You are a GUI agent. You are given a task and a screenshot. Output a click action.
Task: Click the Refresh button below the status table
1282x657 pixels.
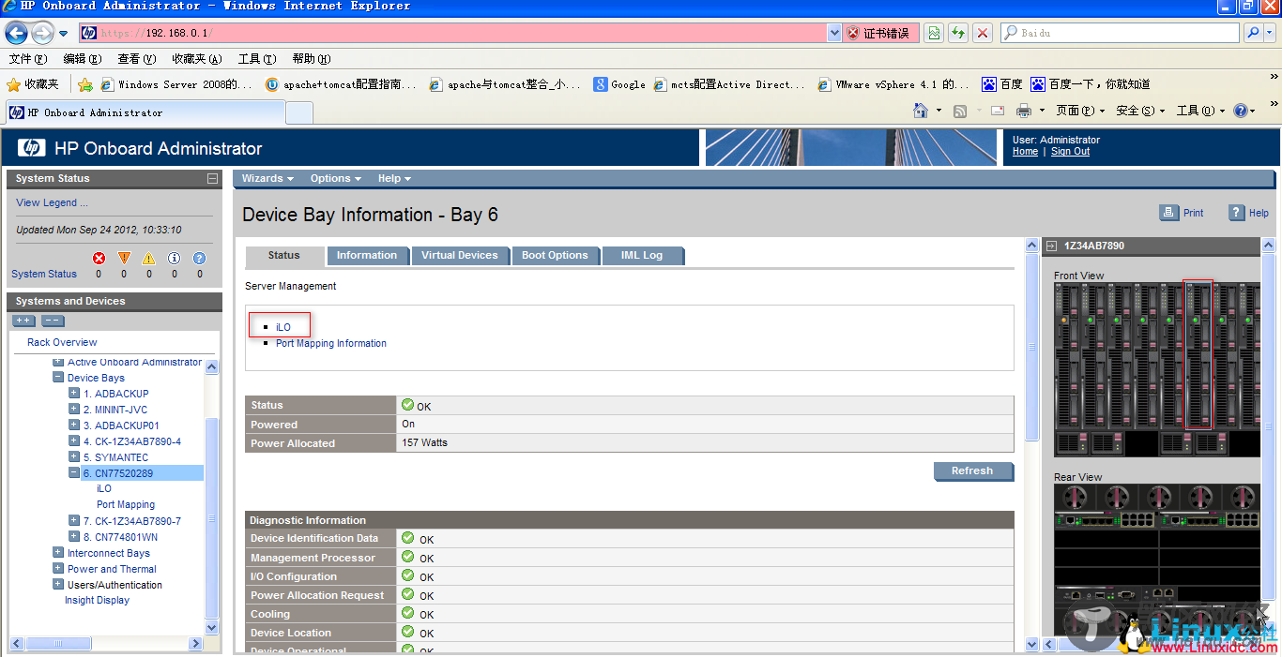(x=972, y=470)
